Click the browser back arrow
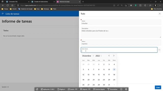 (3, 5)
